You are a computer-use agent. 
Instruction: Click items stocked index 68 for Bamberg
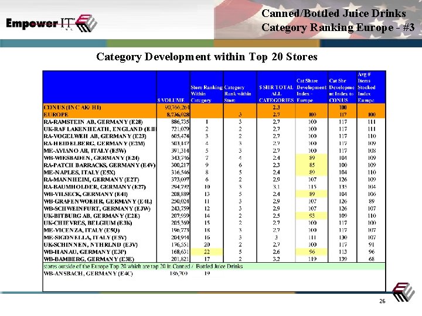point(372,259)
